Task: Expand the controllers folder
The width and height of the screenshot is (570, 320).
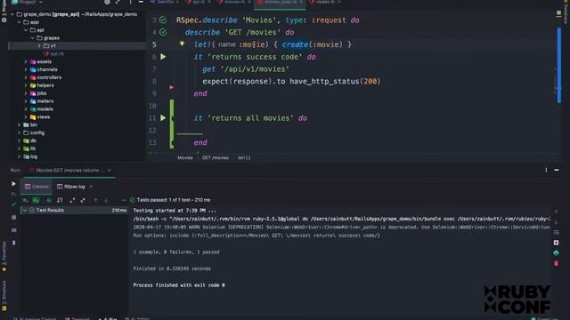Action: point(26,77)
